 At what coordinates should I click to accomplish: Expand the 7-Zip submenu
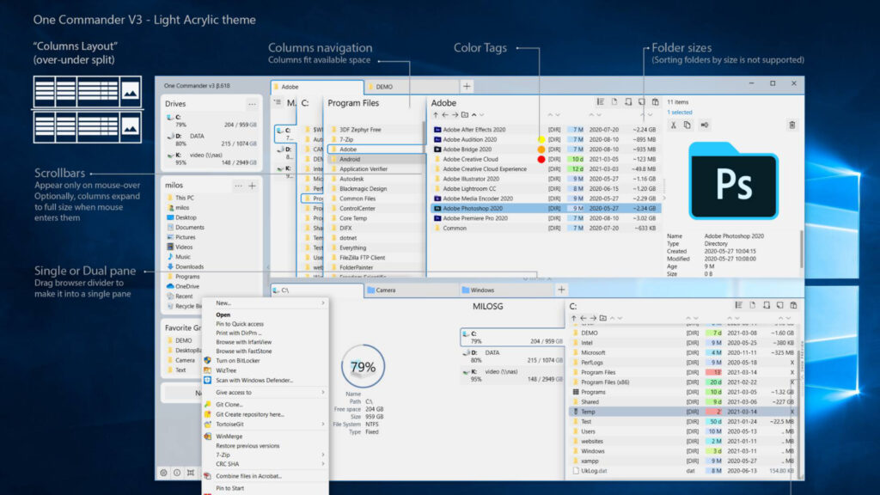(323, 455)
